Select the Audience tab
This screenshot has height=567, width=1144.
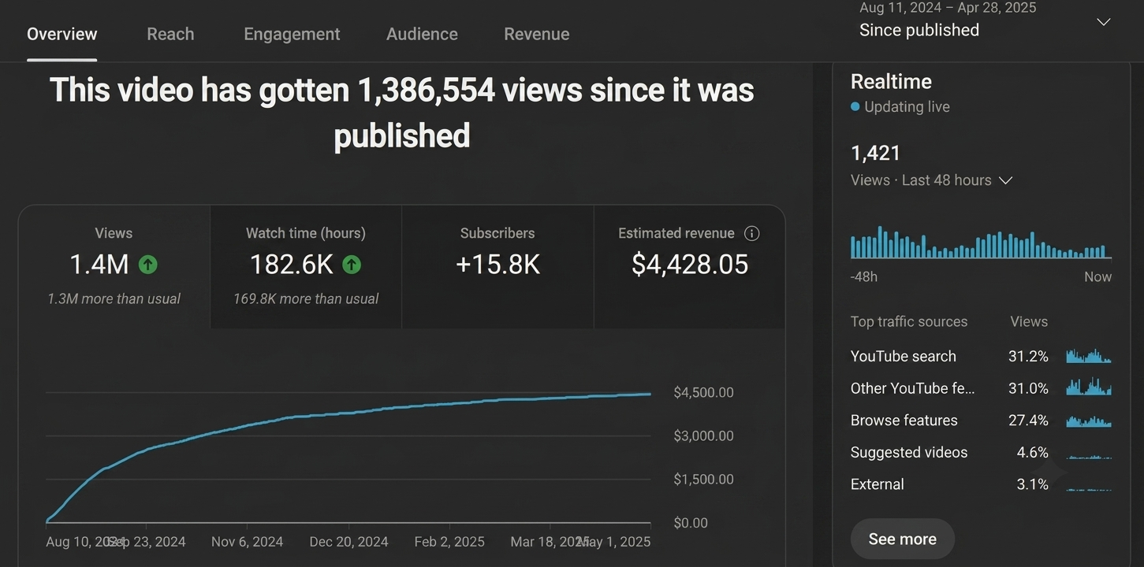422,34
